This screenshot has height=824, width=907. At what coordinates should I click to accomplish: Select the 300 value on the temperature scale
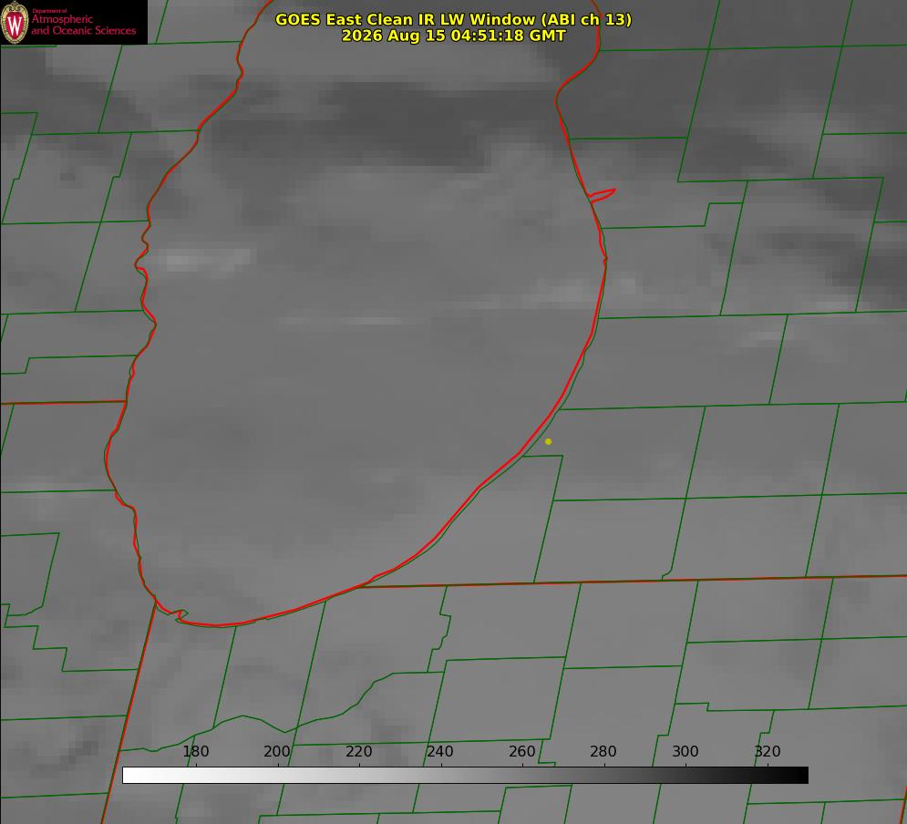coord(685,751)
